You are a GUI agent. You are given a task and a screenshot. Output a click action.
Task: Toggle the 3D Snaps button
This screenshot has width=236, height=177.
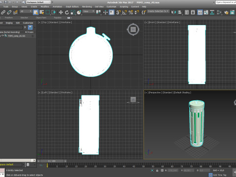118,12
